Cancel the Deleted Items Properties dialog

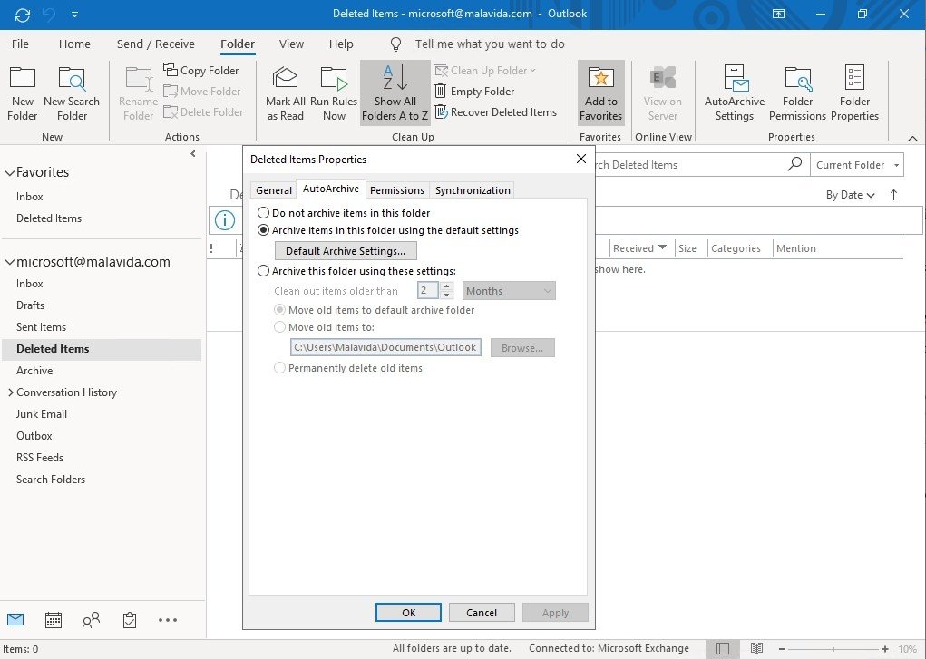482,613
